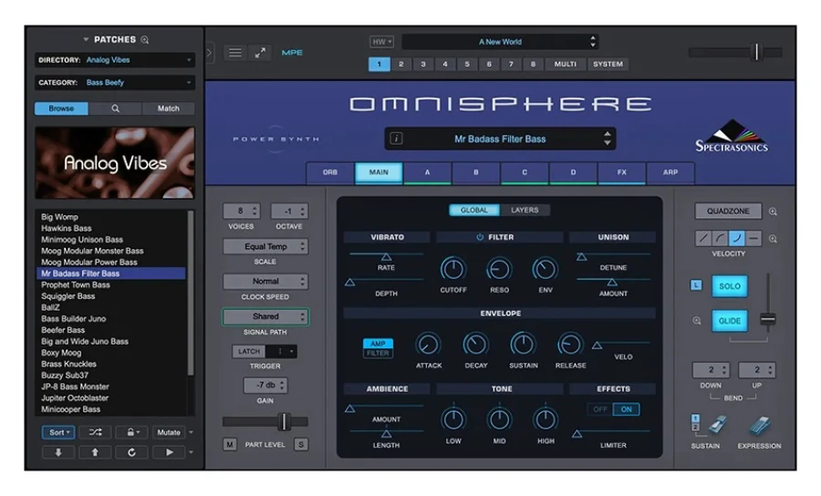Open the Equal Temp scale dropdown
821x496 pixels.
point(265,246)
